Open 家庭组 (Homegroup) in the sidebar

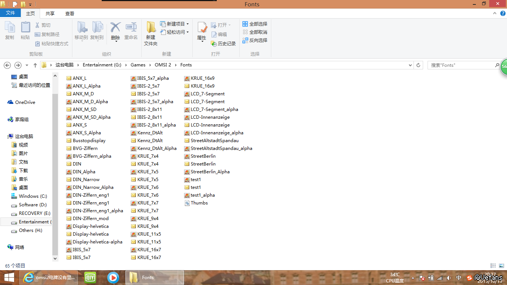click(18, 119)
